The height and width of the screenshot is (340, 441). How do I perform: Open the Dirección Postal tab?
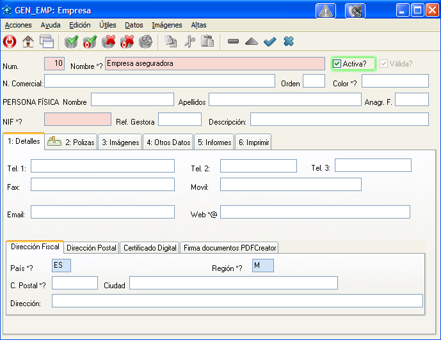92,247
